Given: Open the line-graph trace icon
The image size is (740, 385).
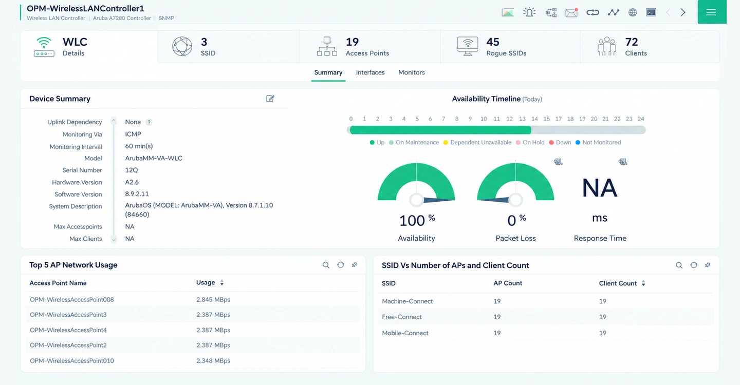Looking at the screenshot, I should point(613,12).
